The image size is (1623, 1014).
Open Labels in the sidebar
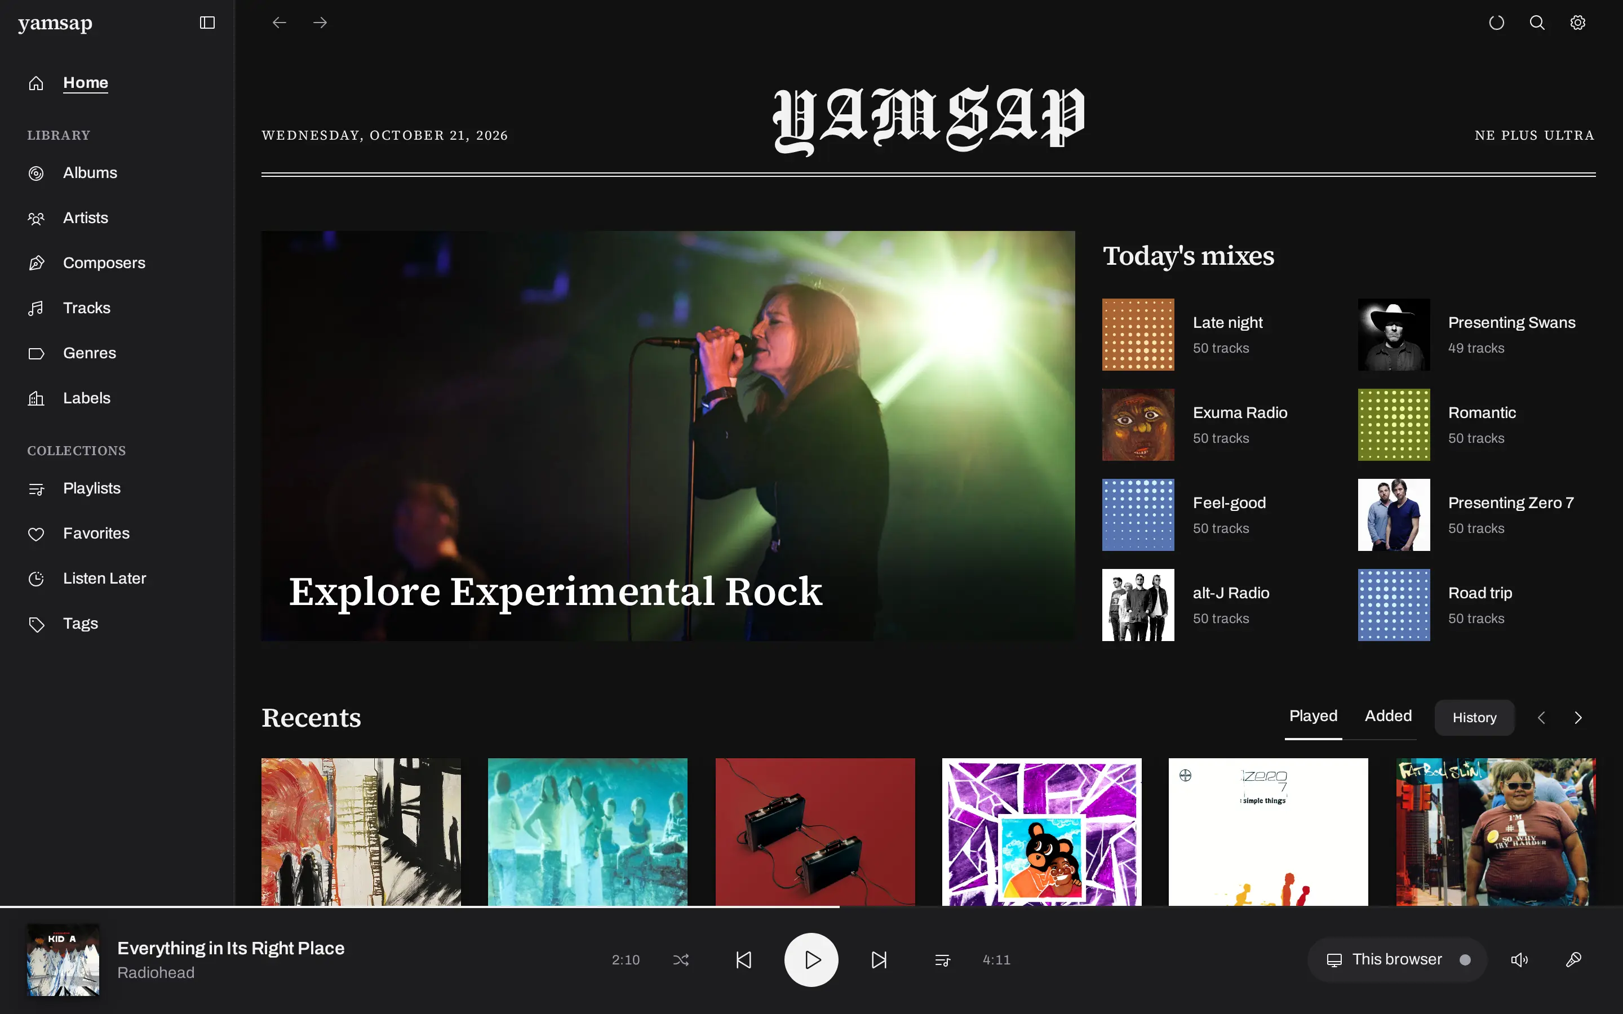[87, 398]
